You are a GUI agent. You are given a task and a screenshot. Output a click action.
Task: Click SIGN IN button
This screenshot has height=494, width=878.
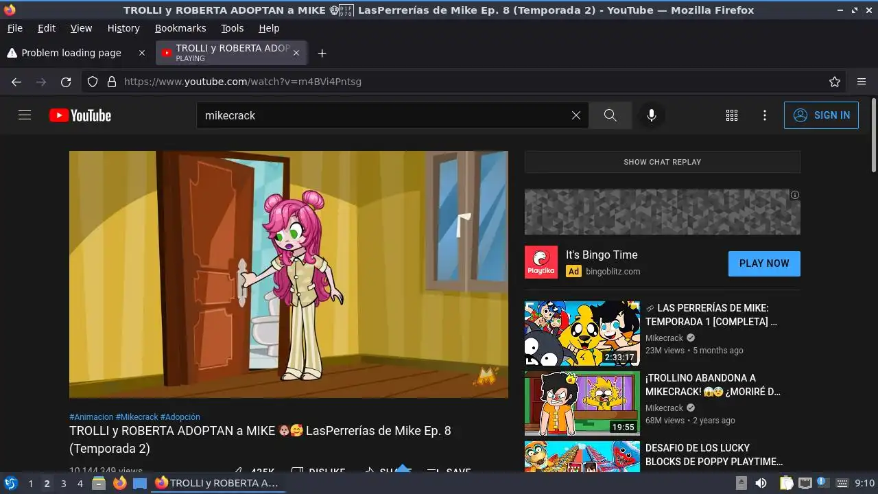pyautogui.click(x=821, y=115)
